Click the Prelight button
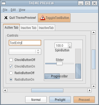This screenshot has width=99, height=105. pyautogui.click(x=60, y=100)
